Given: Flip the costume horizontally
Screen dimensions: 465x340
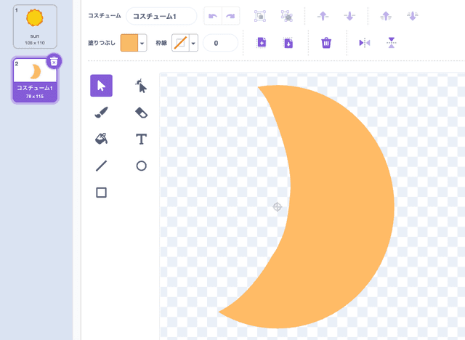Looking at the screenshot, I should click(x=365, y=43).
